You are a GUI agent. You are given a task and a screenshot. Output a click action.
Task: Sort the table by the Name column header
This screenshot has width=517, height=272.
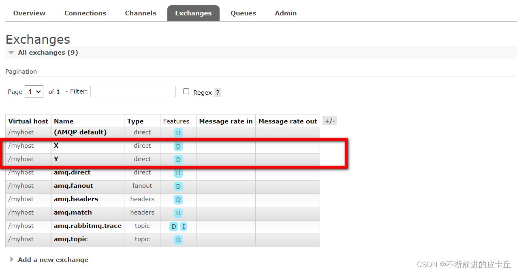64,121
